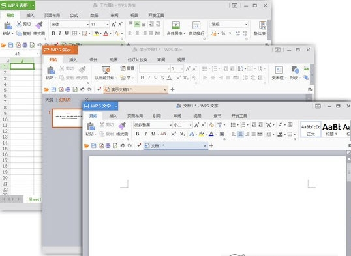This screenshot has height=256, width=351.
Task: Open font size dropdown in WPS Writer
Action: click(x=191, y=125)
